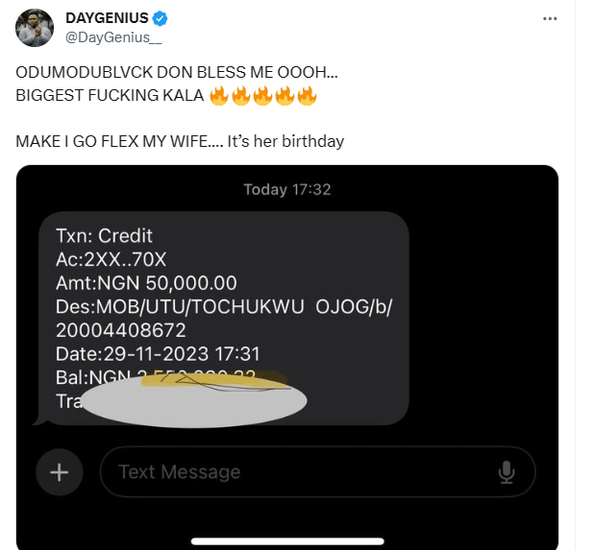Click the DAYGENIUS display name
Screen dimensions: 593x550
(108, 18)
